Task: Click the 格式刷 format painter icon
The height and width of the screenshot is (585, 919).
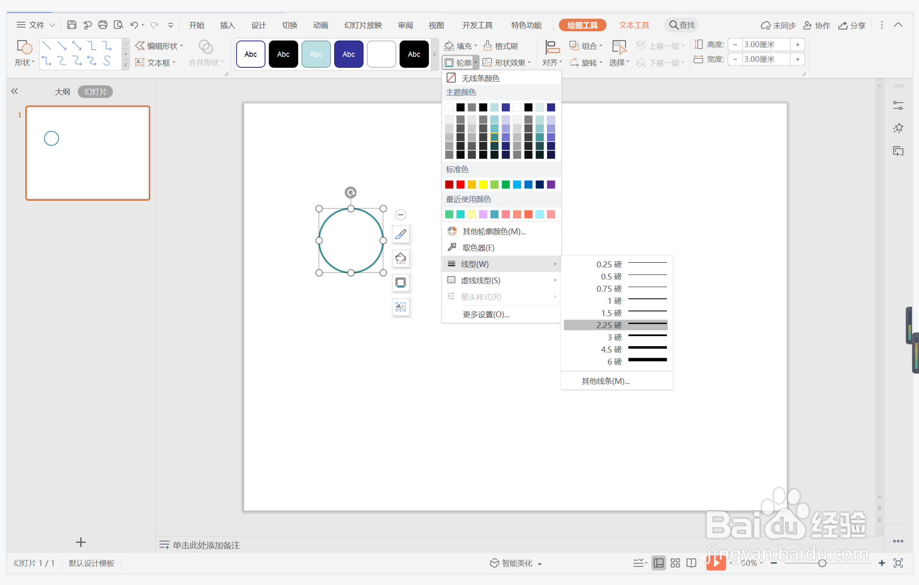Action: 501,46
